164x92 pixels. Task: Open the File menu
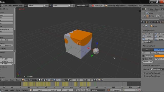pos(6,6)
